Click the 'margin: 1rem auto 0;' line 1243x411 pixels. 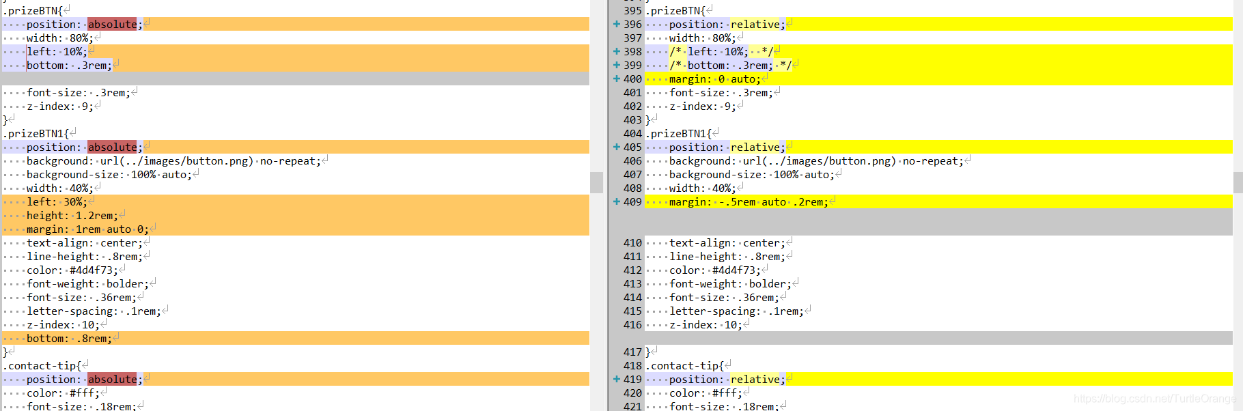pos(87,229)
